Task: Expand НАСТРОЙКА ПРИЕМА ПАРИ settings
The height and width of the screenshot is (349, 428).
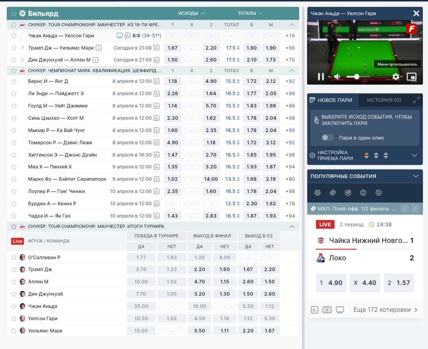Action: coord(415,155)
